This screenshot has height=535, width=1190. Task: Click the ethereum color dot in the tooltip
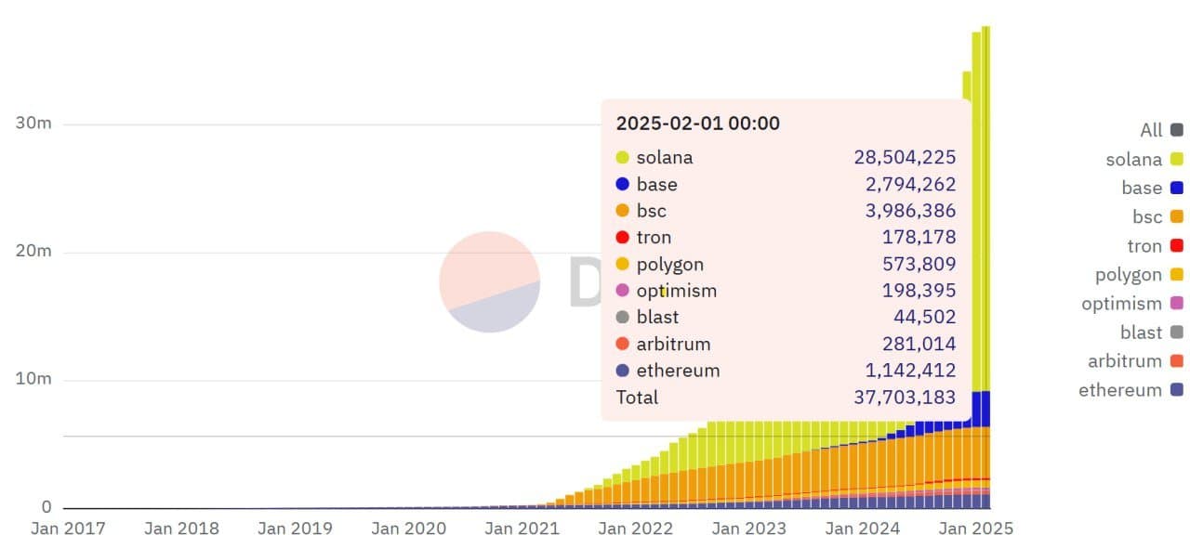[x=623, y=371]
